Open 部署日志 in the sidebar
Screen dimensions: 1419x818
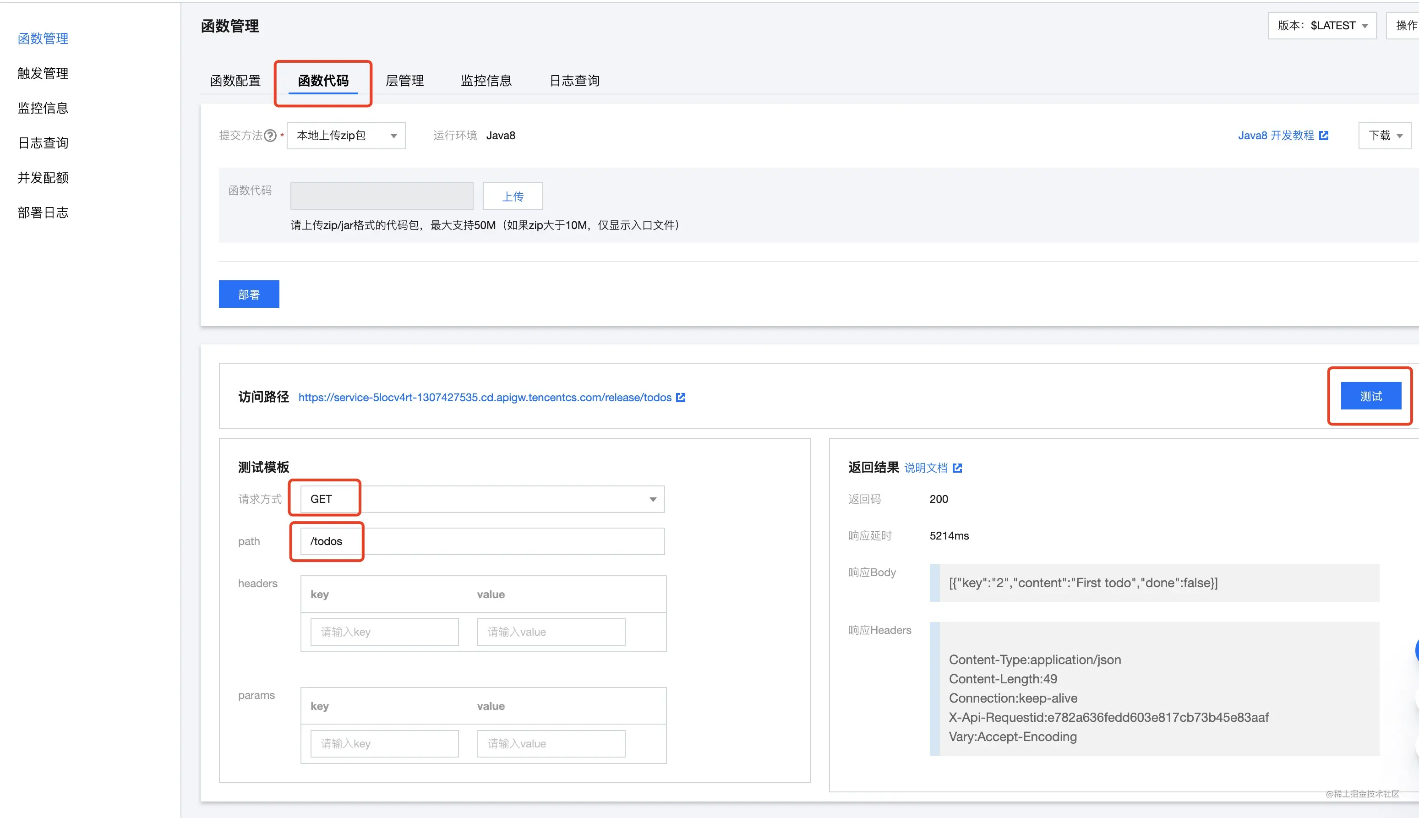coord(43,213)
